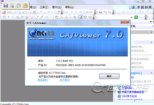Image resolution: width=154 pixels, height=105 pixels.
Task: Expand search toolbar options chevron
Action: click(x=113, y=12)
